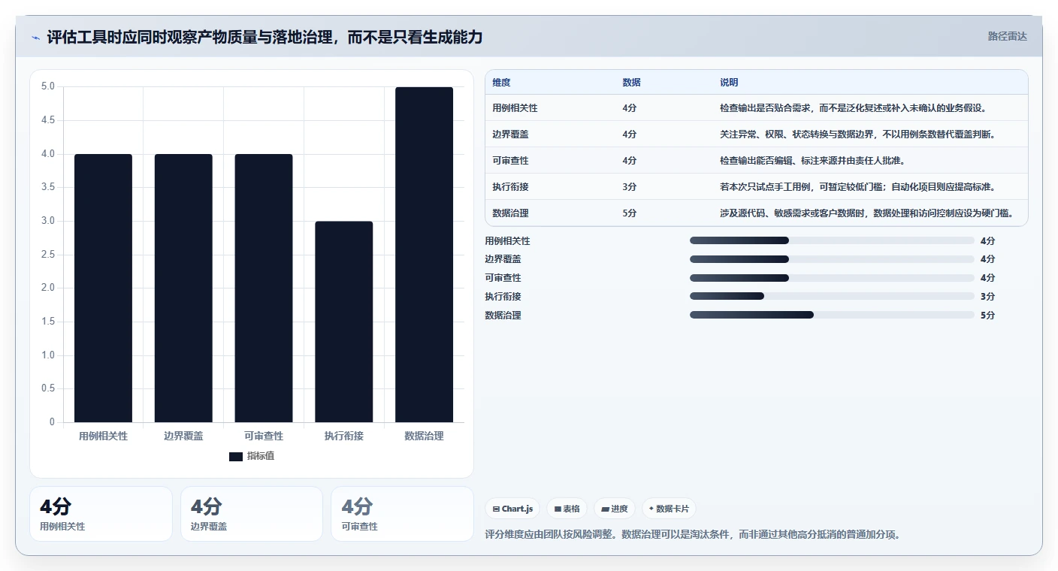Viewport: 1058px width, 571px height.
Task: Select the 表格 chip
Action: click(567, 509)
